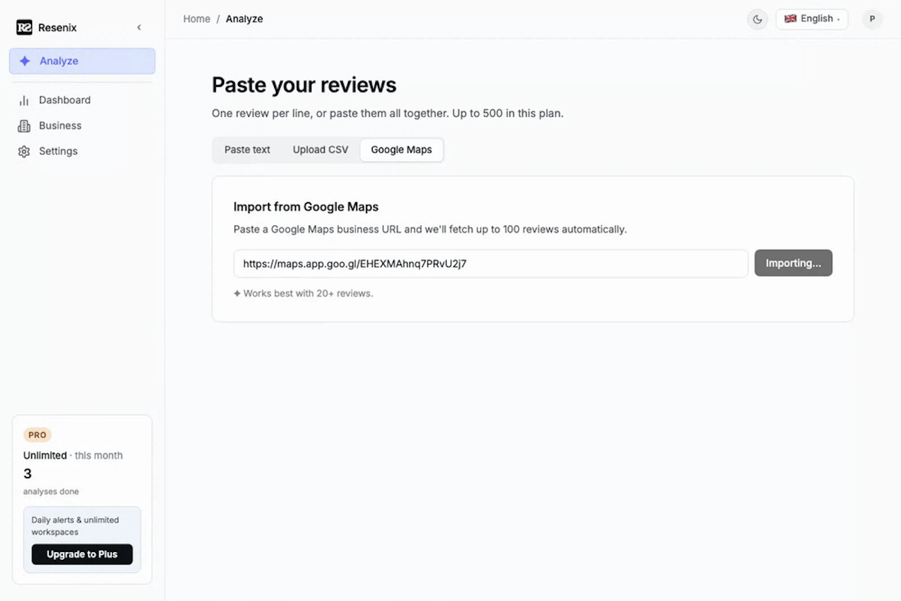Screen dimensions: 901x601
Task: Click the Analyze breadcrumb
Action: (244, 19)
